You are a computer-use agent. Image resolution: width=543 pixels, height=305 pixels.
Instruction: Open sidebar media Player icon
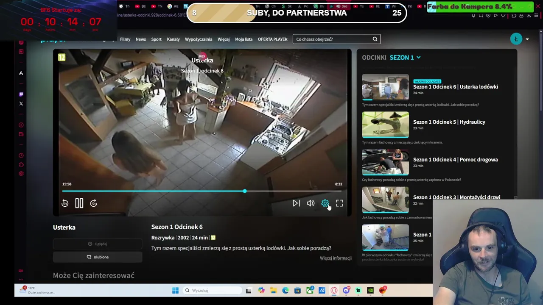21,125
